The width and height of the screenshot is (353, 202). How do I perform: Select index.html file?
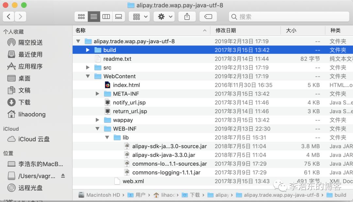pos(213,85)
